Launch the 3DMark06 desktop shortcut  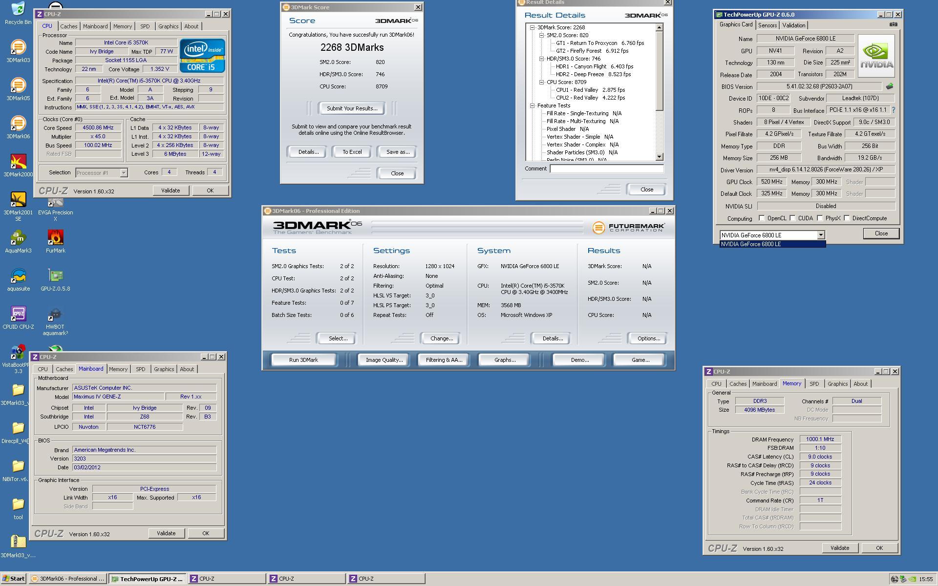[18, 127]
